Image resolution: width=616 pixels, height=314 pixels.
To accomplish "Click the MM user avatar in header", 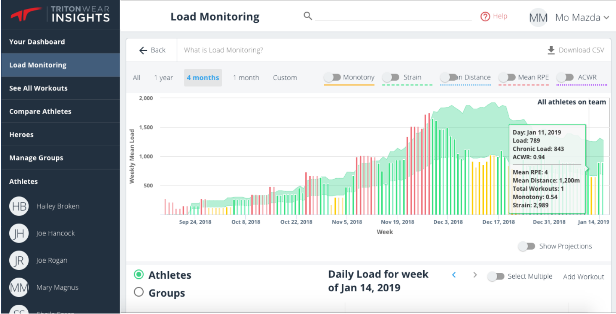I will click(538, 18).
